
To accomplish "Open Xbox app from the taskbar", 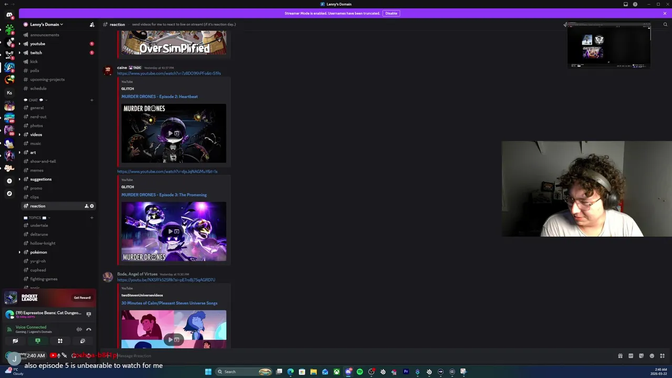I will point(337,372).
